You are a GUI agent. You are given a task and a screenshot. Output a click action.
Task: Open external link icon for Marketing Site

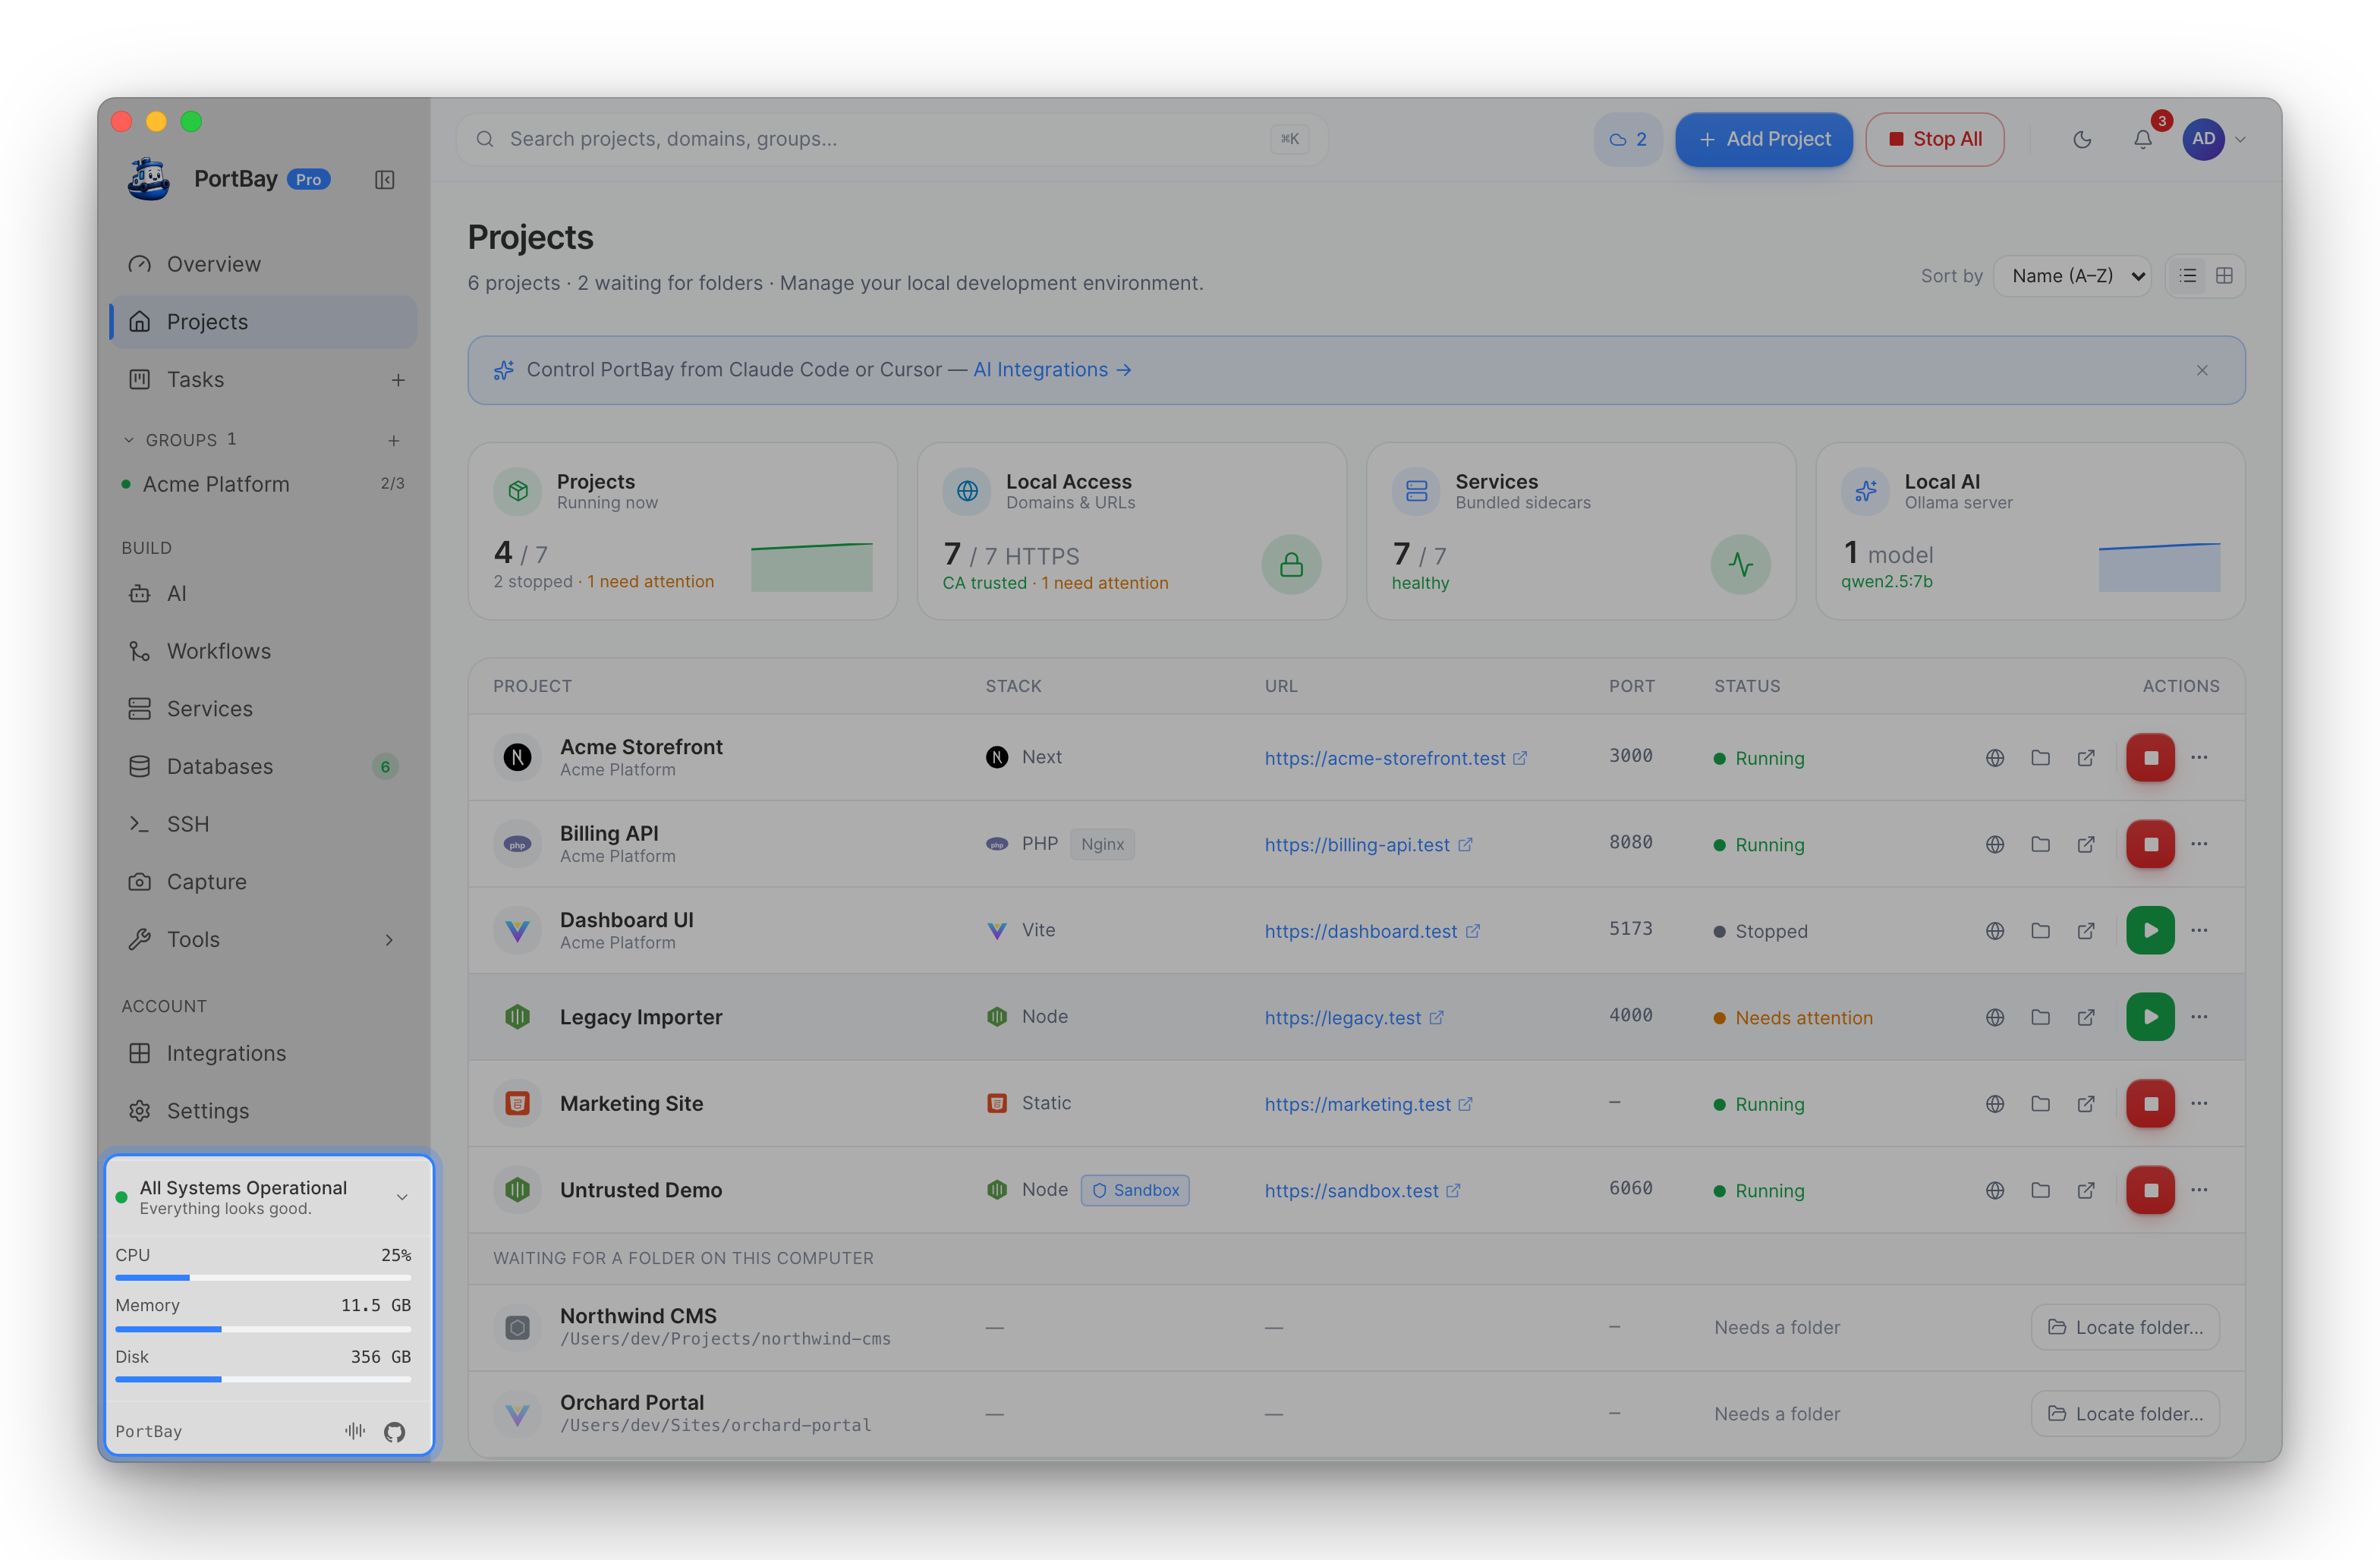(2086, 1104)
